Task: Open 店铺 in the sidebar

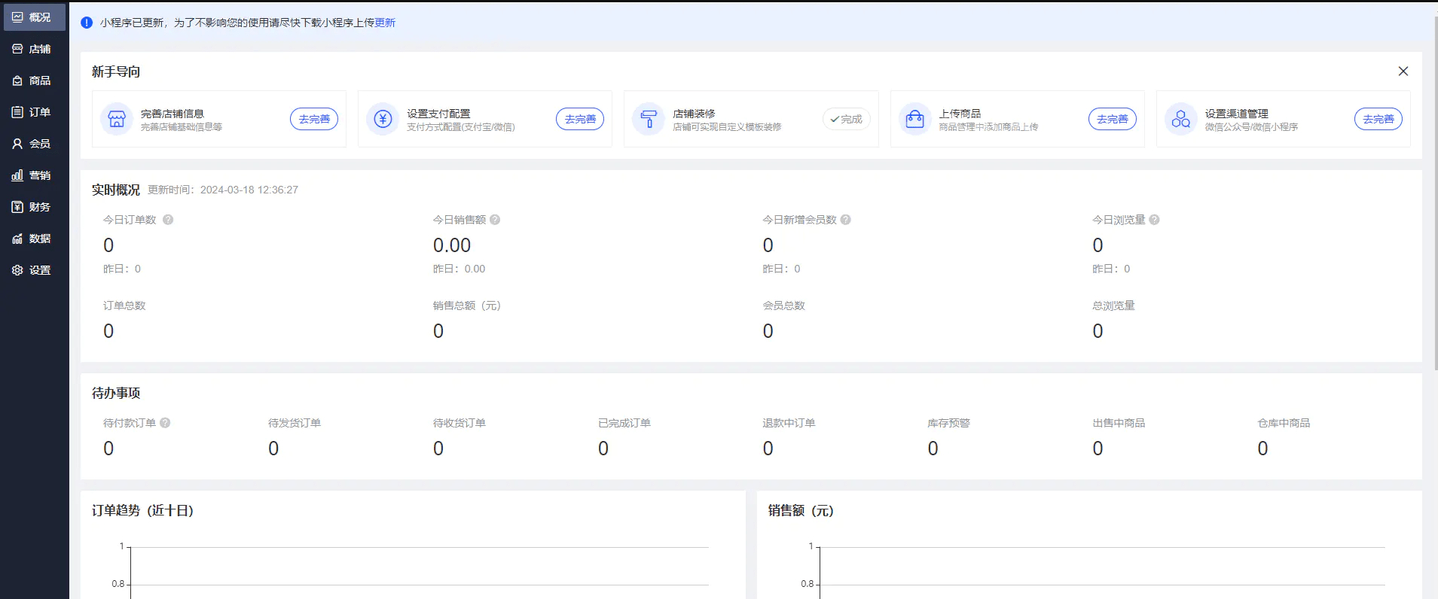Action: 33,49
